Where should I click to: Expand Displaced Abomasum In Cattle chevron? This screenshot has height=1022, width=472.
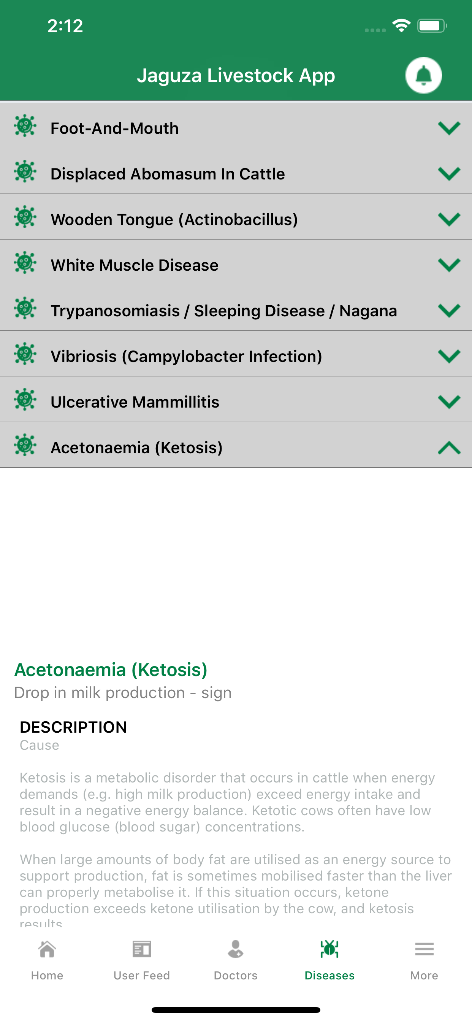coord(449,174)
